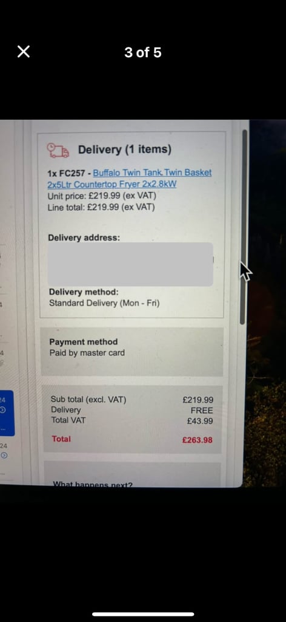Tap the home indicator bar at the bottom
Screen dimensions: 286x622
click(x=143, y=615)
